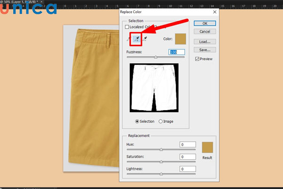Click the OK button
The image size is (283, 189).
click(x=205, y=23)
